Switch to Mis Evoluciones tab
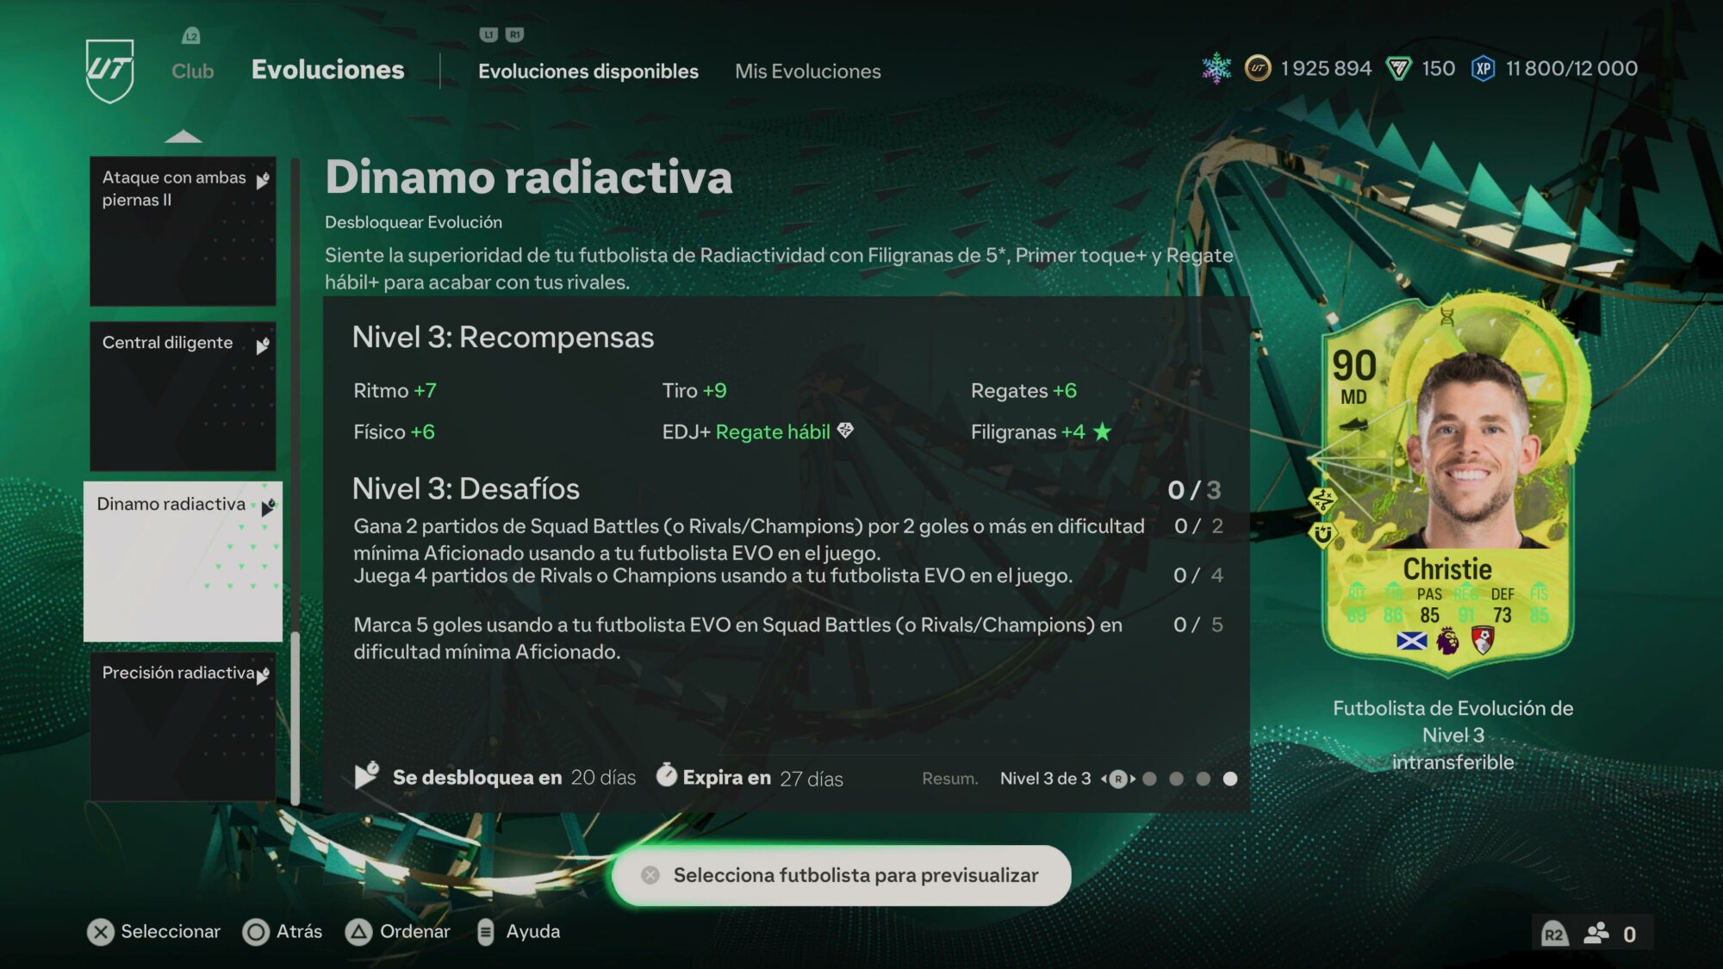 click(807, 71)
